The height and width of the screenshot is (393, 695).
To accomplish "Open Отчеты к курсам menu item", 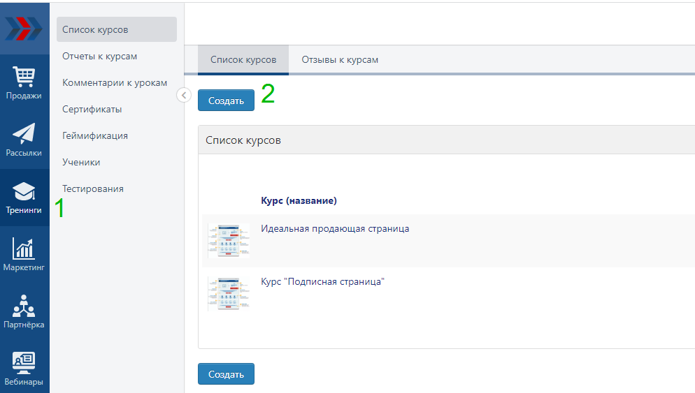I will click(x=99, y=56).
